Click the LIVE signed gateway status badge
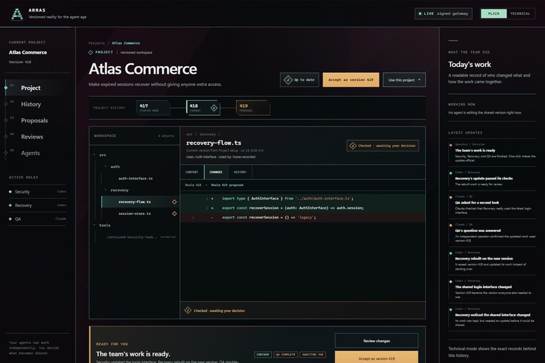This screenshot has width=545, height=363. pos(444,14)
